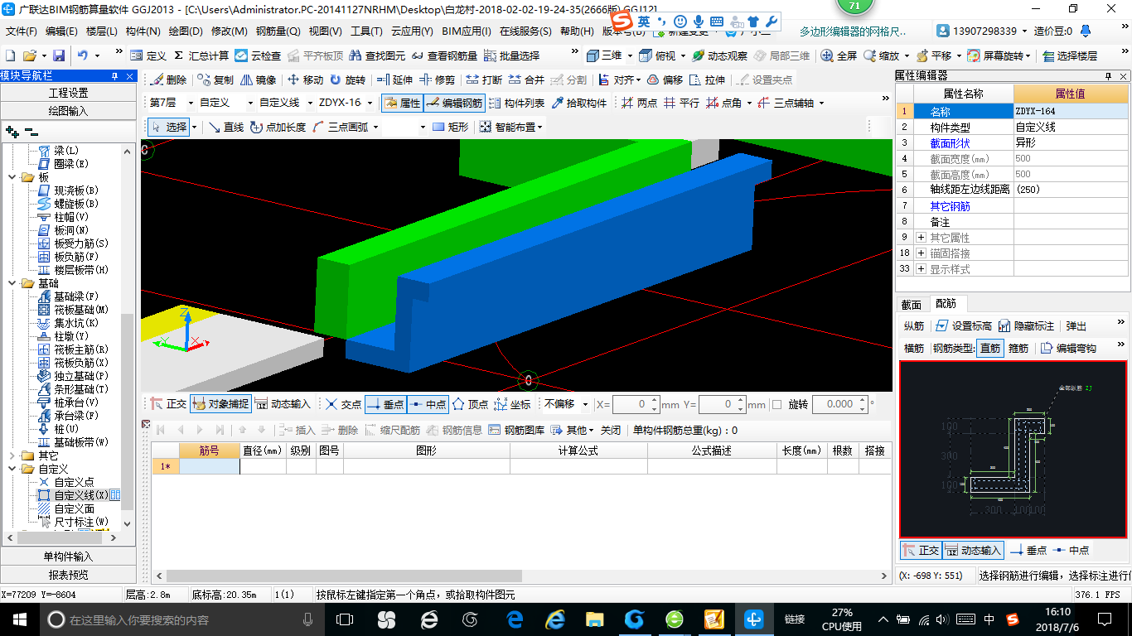Screen dimensions: 1132x636
Task: Select the 合并 merge tool
Action: point(526,79)
